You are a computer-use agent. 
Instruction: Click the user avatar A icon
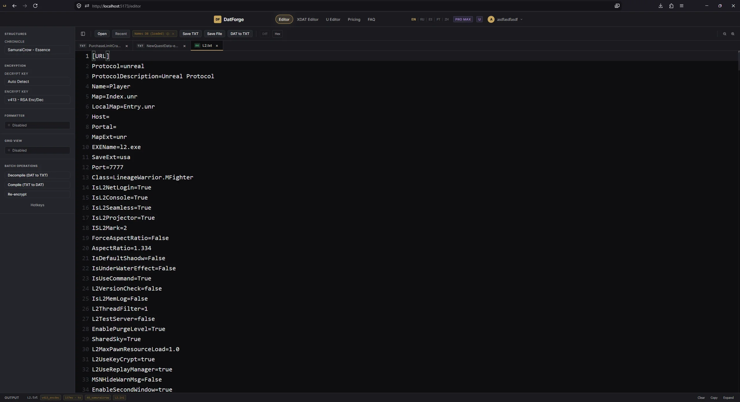click(x=491, y=19)
